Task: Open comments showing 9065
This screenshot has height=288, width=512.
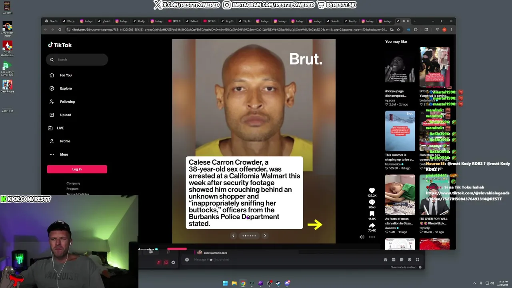Action: click(372, 202)
